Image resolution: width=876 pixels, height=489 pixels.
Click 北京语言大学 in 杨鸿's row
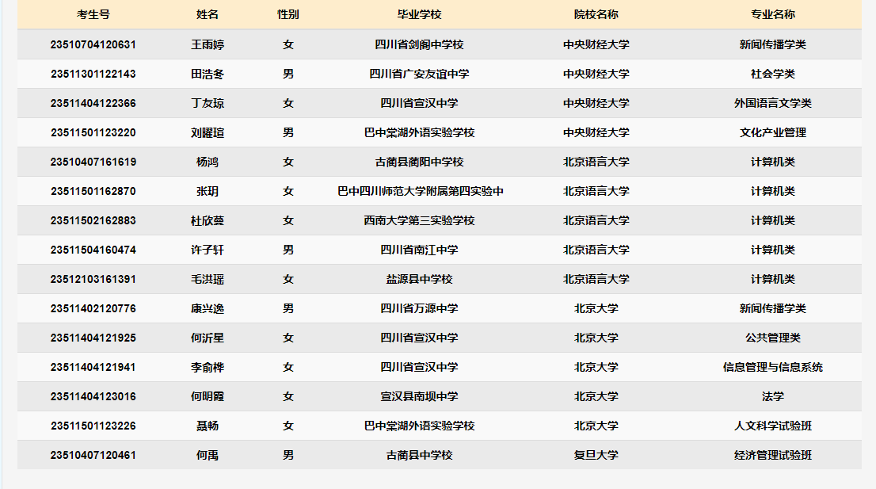(596, 162)
